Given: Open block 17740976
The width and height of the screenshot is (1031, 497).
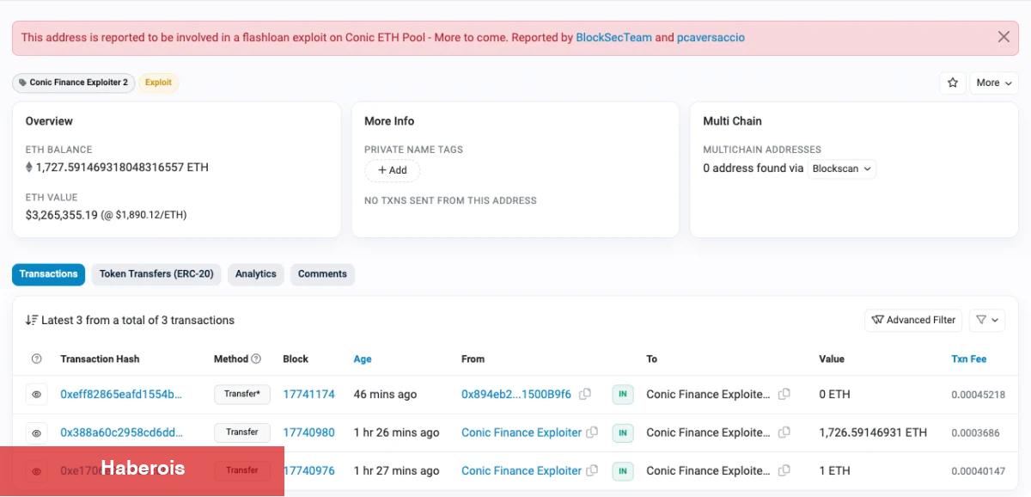Looking at the screenshot, I should tap(308, 470).
